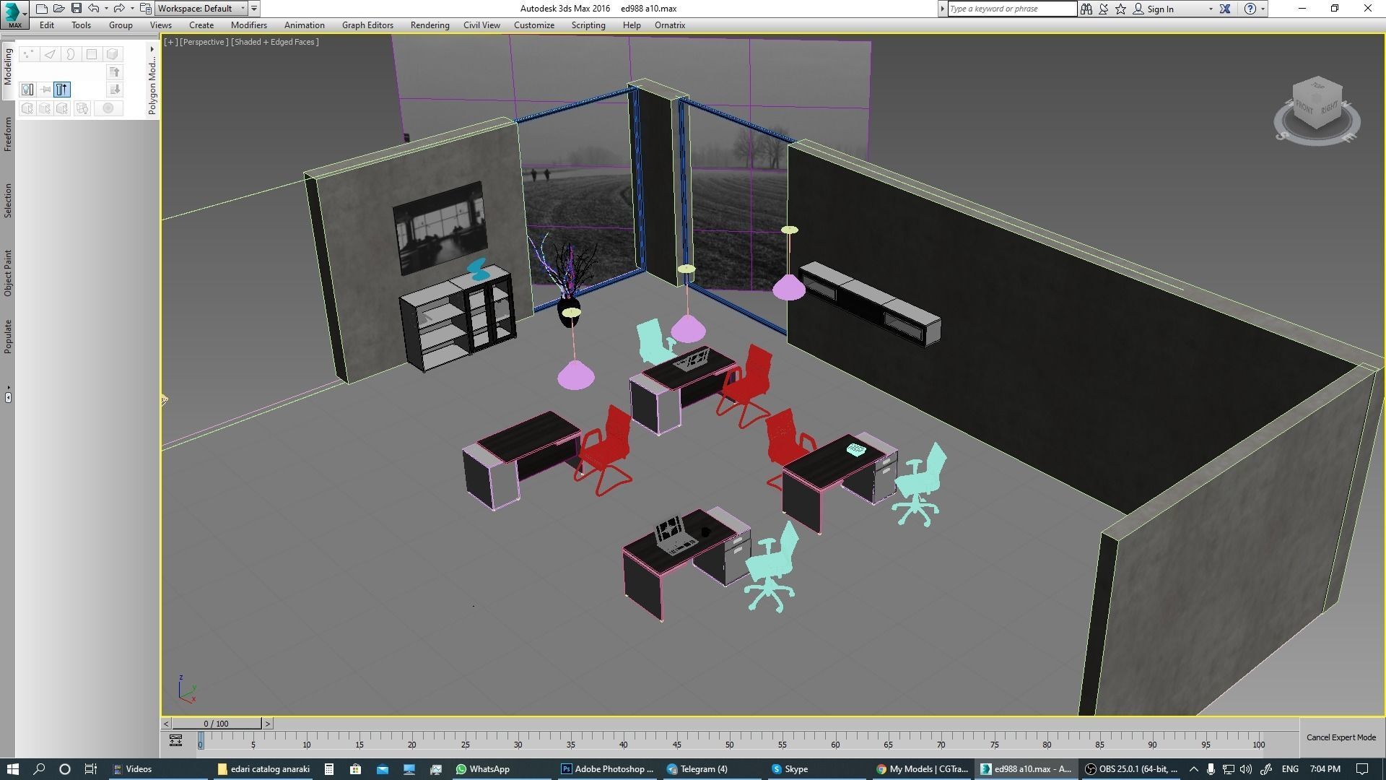Click the ribbon wireframe cube with lightbulb icon
This screenshot has width=1386, height=780.
[82, 108]
